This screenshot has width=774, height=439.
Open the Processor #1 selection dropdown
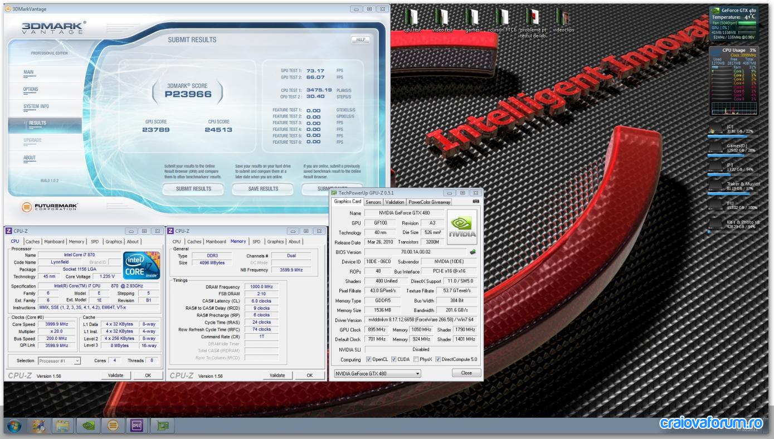tap(59, 361)
